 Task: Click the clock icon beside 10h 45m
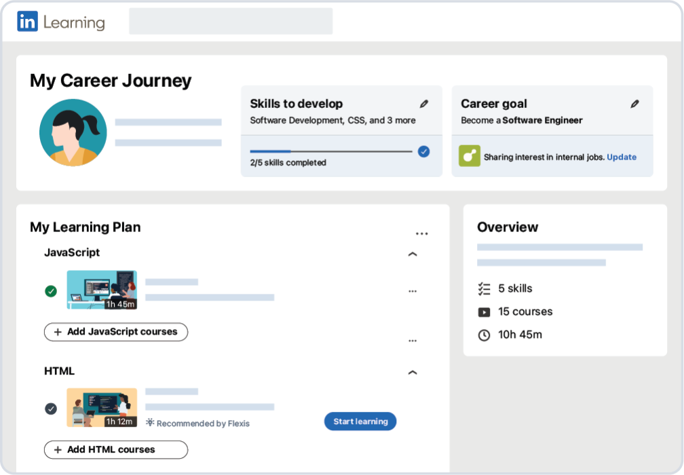[x=484, y=335]
